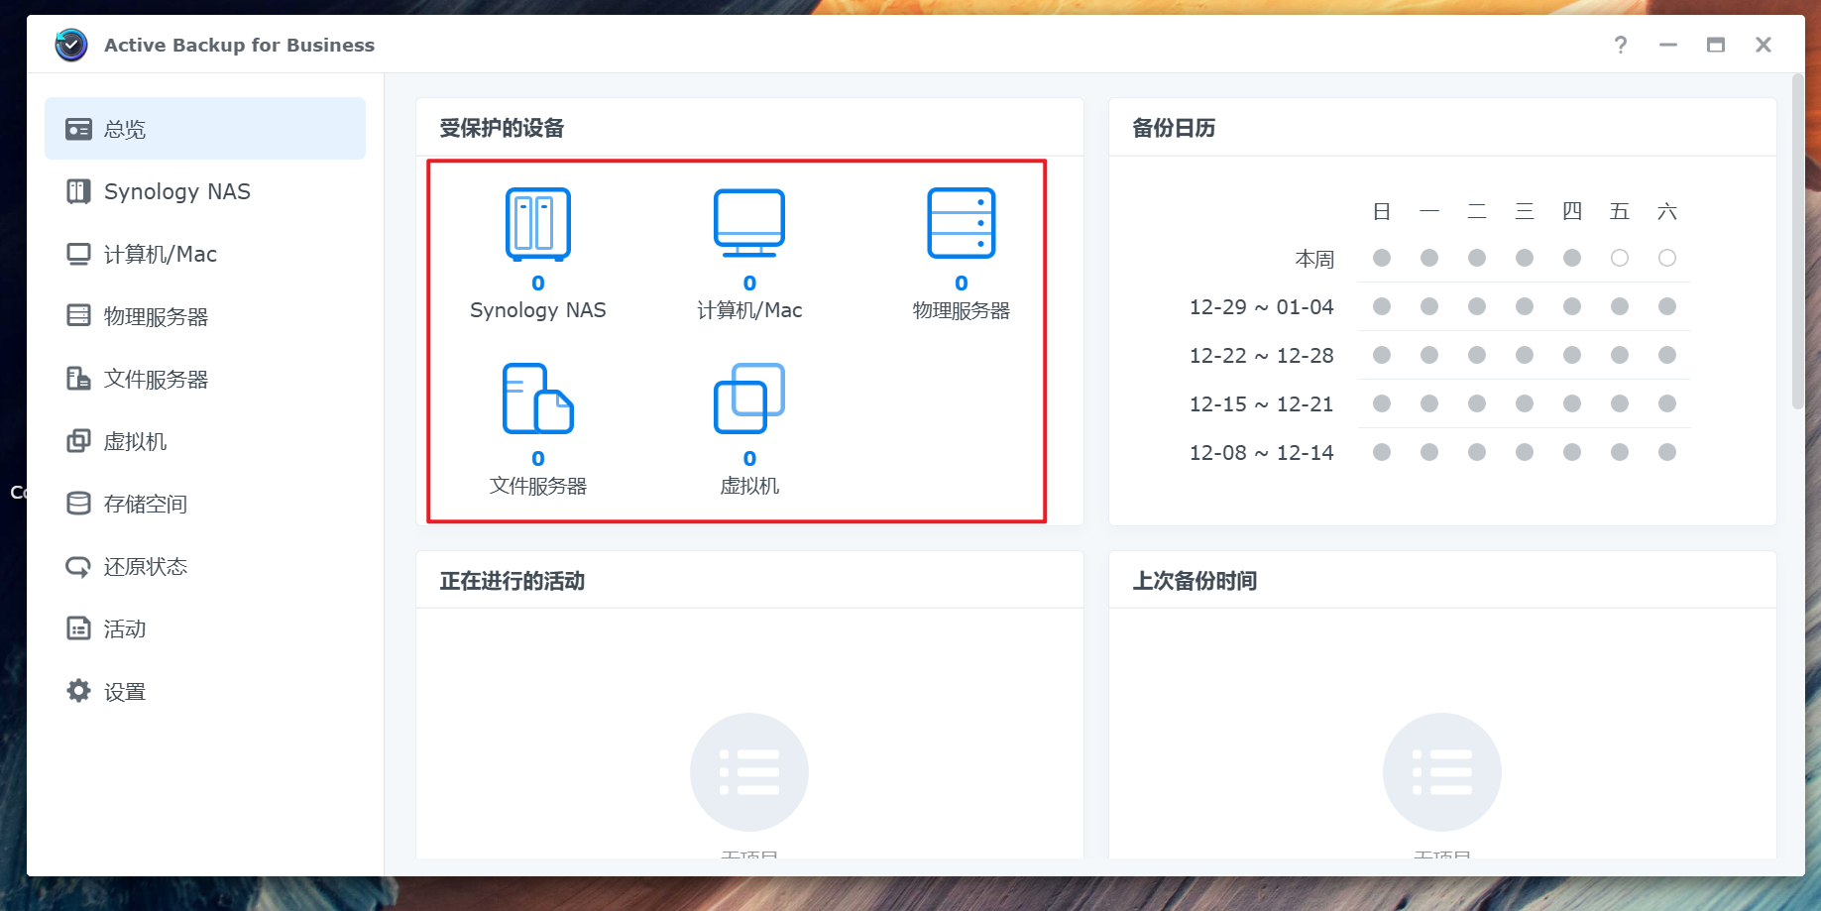Image resolution: width=1821 pixels, height=911 pixels.
Task: Click the 12-15 ~ 12-21 Saturday calendar dot
Action: tap(1667, 403)
